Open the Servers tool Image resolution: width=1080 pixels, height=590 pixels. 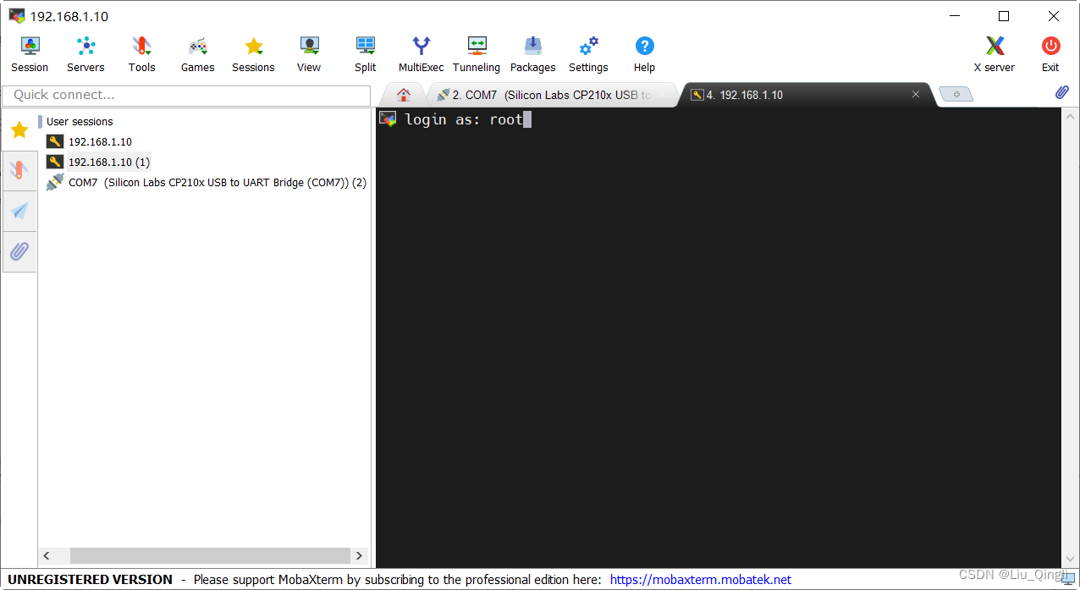85,54
